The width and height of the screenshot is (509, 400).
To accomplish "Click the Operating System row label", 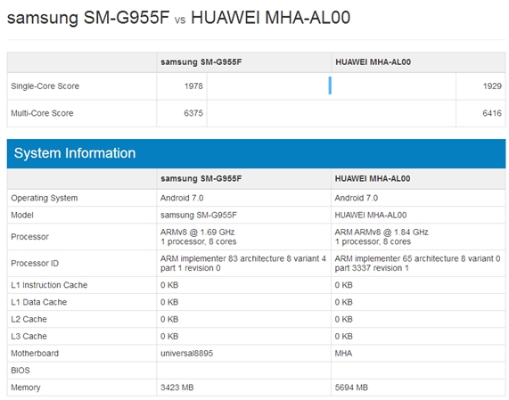I will point(45,198).
